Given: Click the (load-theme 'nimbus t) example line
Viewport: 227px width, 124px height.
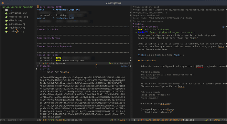Looking at the screenshot, I should click(x=155, y=95).
